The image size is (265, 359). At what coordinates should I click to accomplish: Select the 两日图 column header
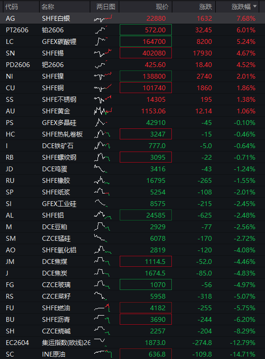point(105,7)
